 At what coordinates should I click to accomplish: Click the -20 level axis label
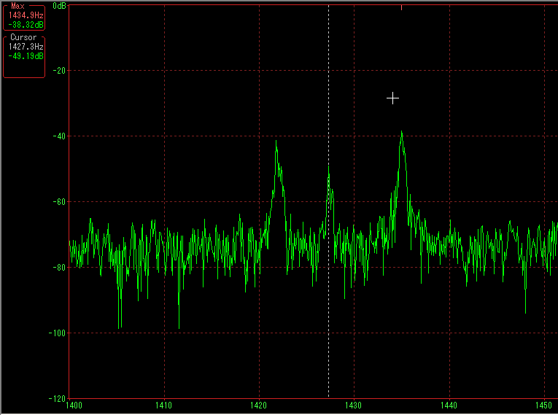click(x=59, y=71)
